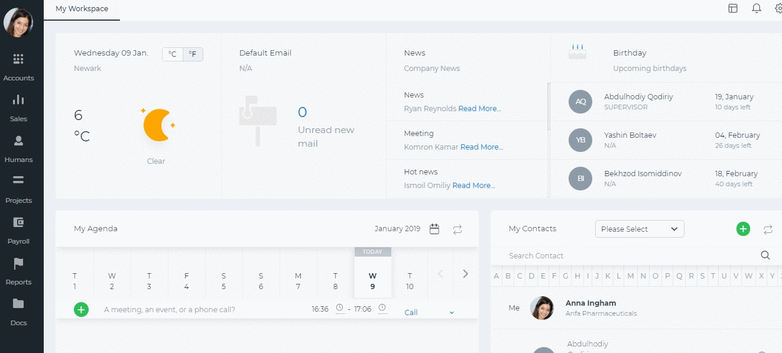Read more of Ismoil Omiliy hot news
The height and width of the screenshot is (353, 782).
click(x=473, y=186)
